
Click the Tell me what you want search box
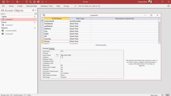tap(89, 6)
